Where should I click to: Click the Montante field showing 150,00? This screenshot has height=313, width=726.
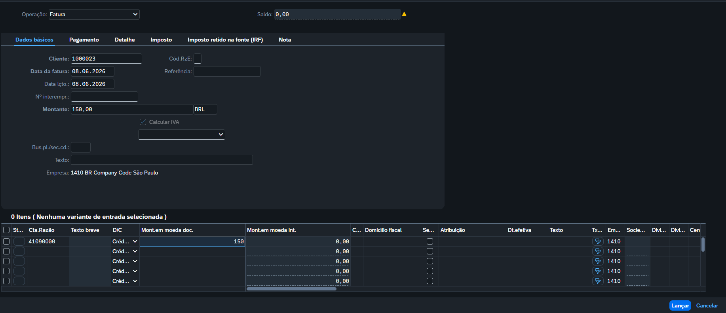pos(132,109)
